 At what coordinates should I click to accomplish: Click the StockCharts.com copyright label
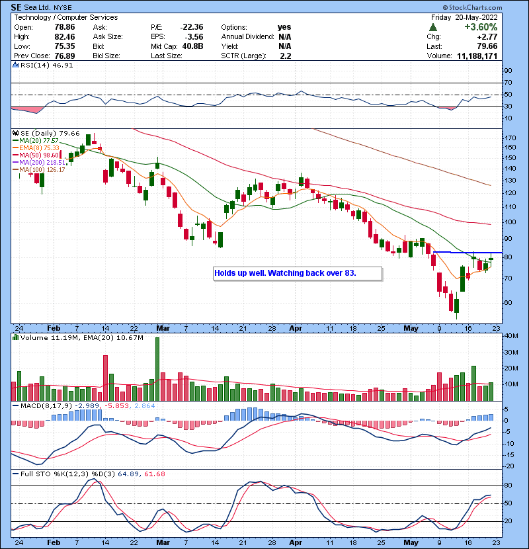point(472,7)
